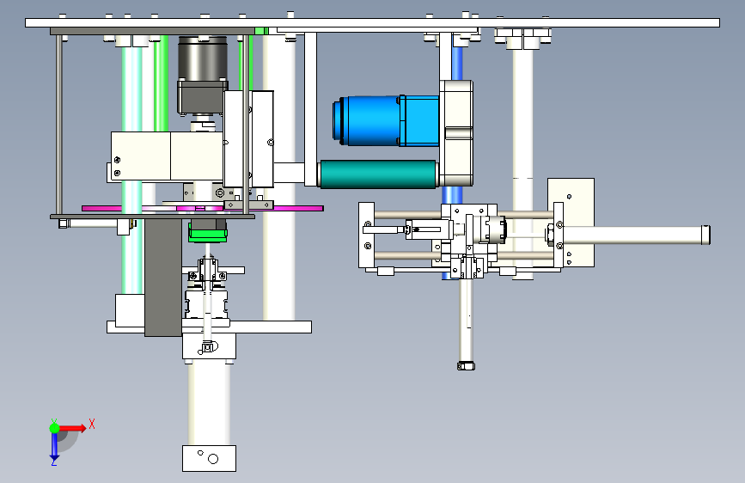The width and height of the screenshot is (745, 483).
Task: Select the dark gray vertical plate
Action: 163,277
